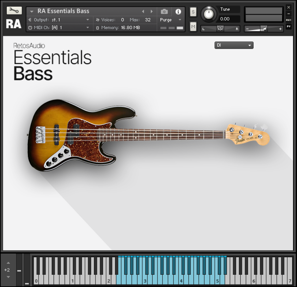Go to next instrument preset arrow
This screenshot has height=287, width=297.
152,12
